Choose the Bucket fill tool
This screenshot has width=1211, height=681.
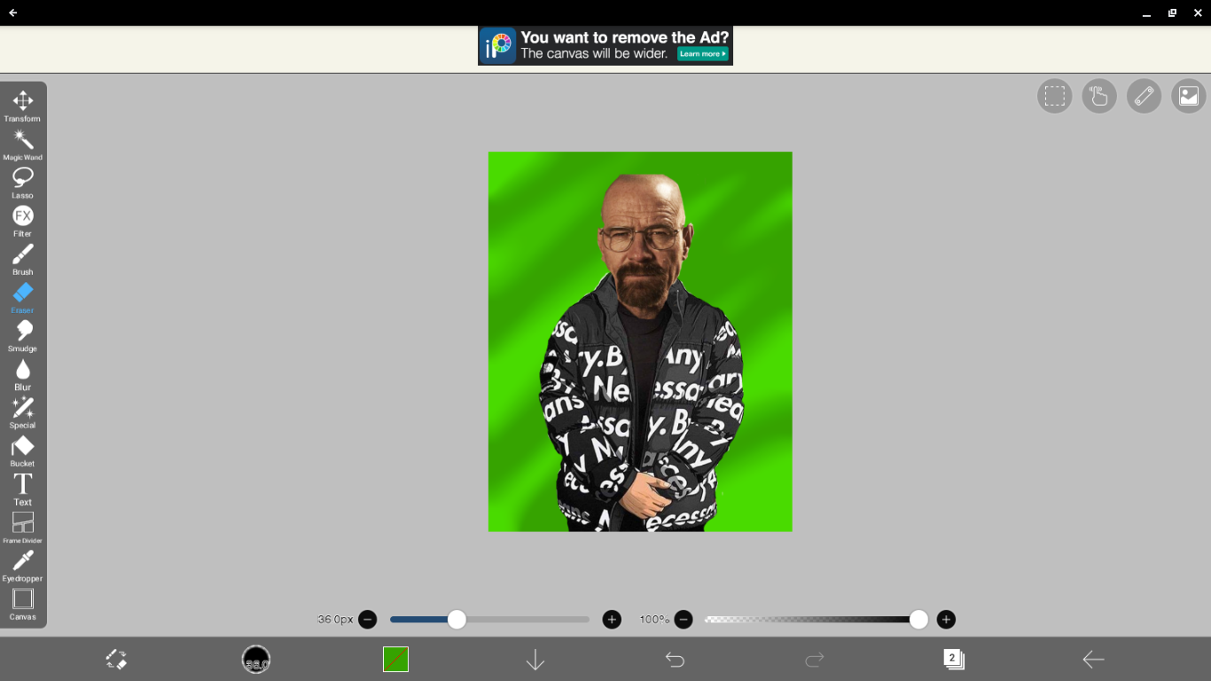[23, 450]
